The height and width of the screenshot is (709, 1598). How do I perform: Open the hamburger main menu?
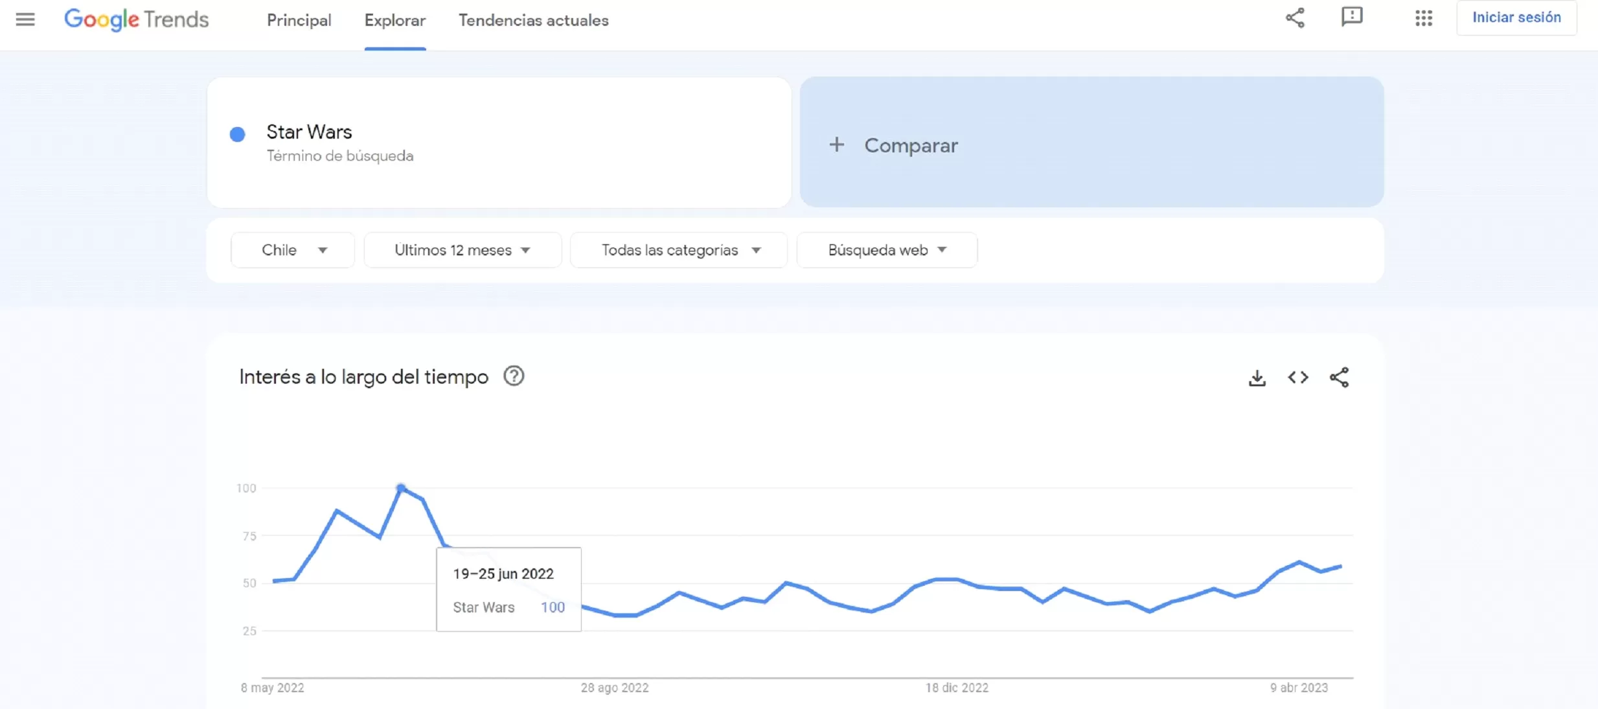point(25,19)
